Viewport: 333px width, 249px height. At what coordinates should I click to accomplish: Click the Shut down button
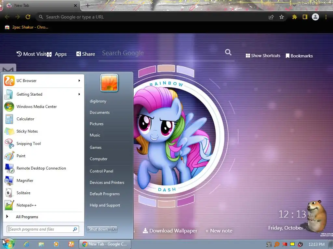coord(98,229)
